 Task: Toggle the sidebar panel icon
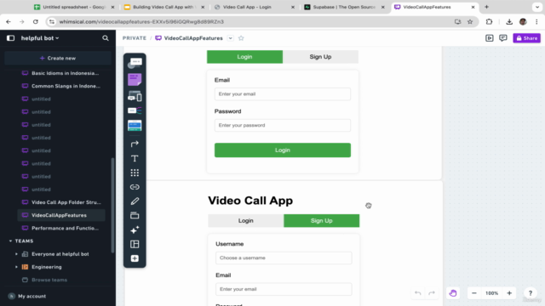point(10,38)
